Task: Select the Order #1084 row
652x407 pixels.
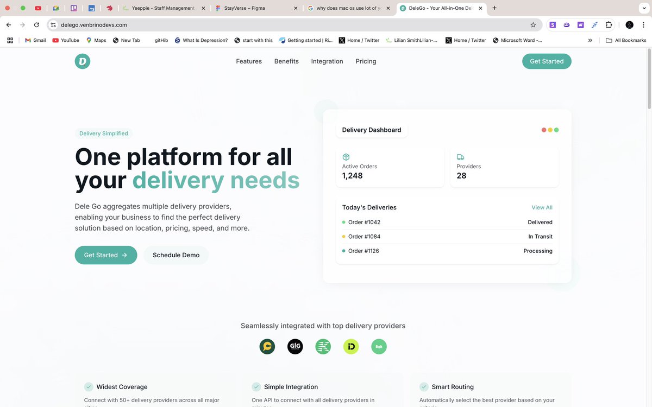Action: [447, 237]
